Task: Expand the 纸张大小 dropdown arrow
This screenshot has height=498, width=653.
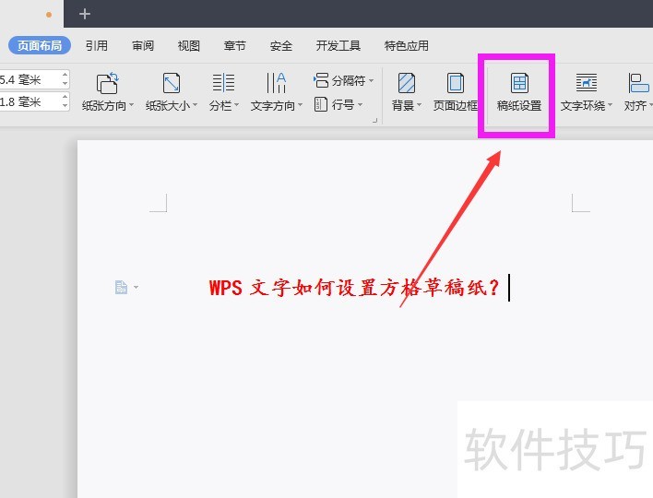Action: (x=196, y=105)
